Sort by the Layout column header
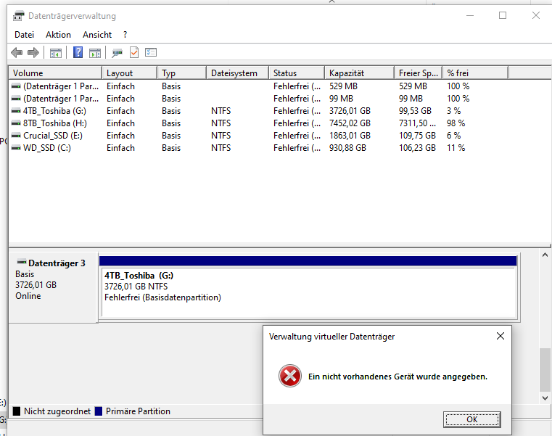Screen dimensions: 552x436 (130, 73)
